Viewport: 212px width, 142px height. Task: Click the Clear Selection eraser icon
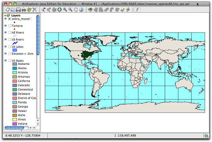[106, 10]
